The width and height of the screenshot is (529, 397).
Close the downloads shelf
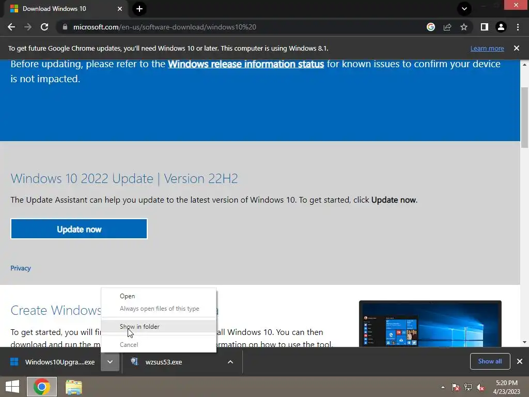pos(520,361)
